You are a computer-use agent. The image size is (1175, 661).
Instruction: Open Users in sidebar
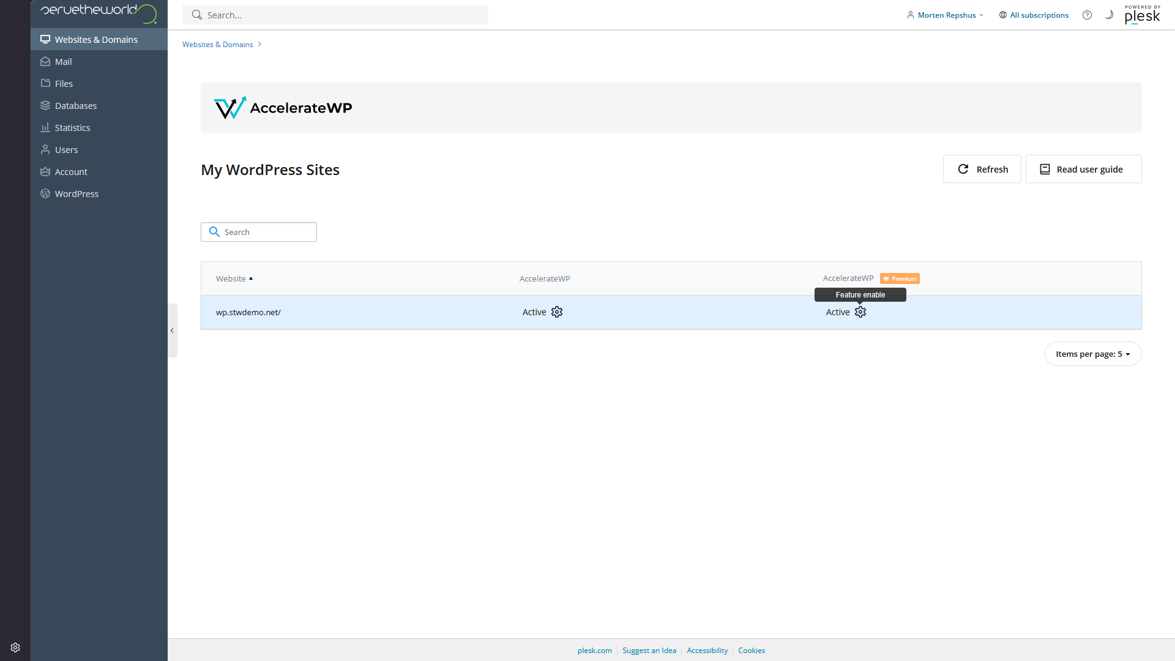(x=99, y=149)
